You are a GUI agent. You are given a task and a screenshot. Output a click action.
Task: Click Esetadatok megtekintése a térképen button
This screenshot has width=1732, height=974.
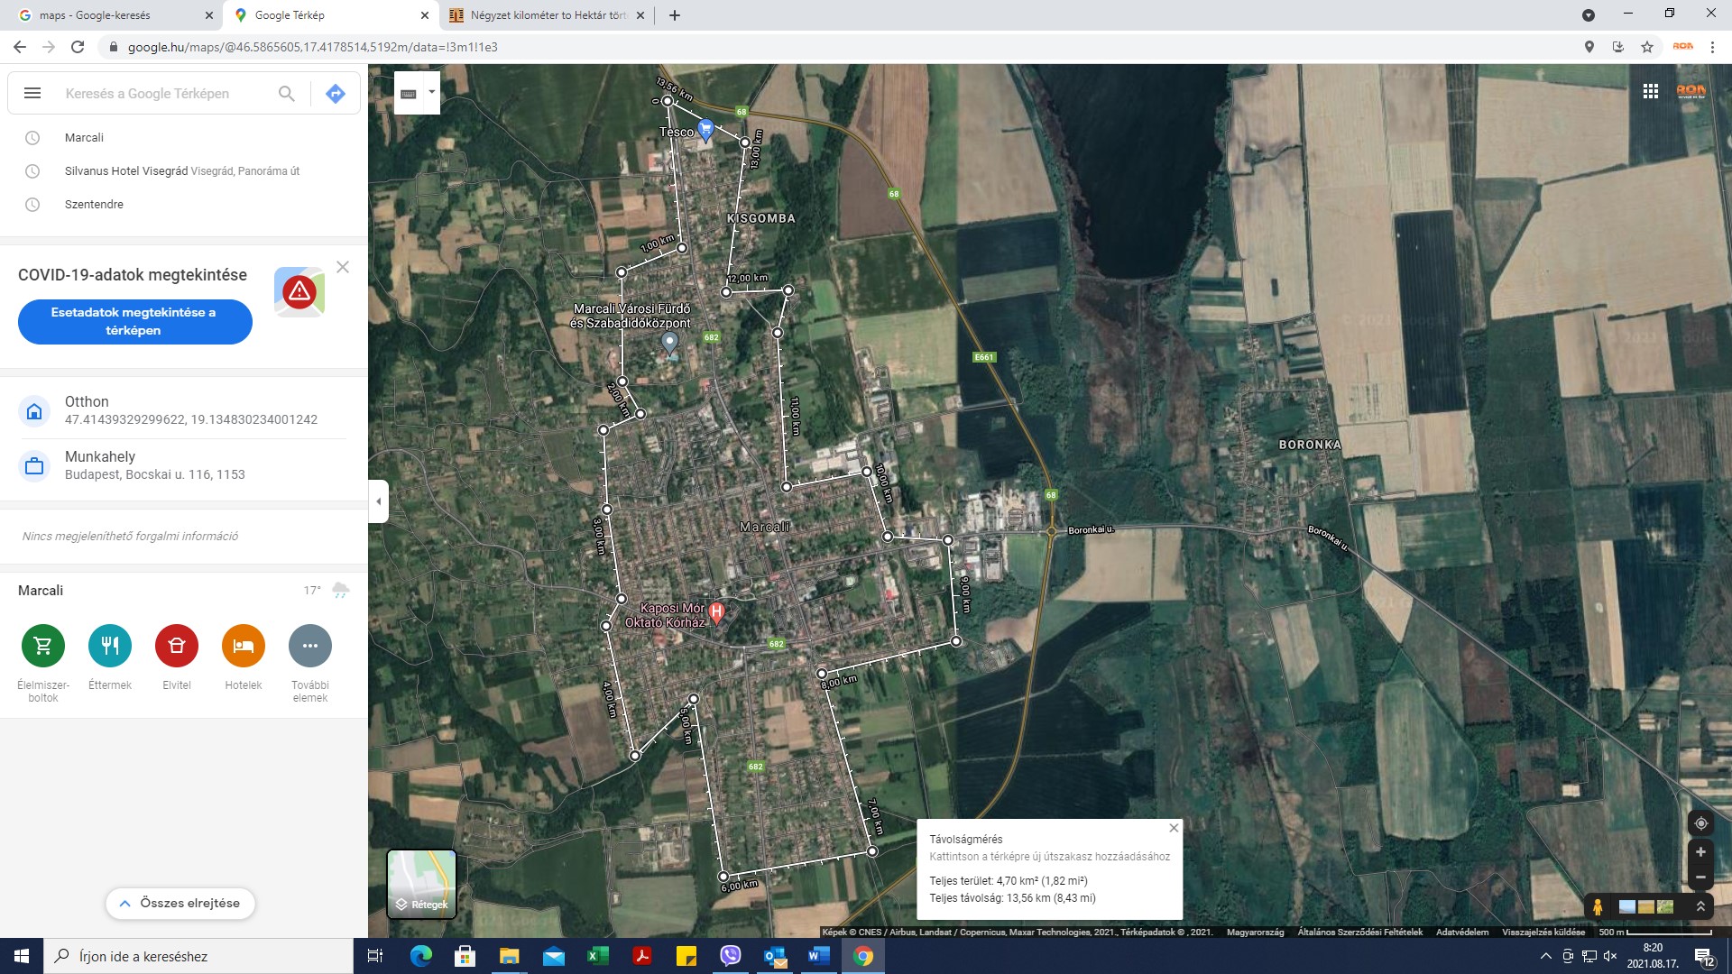134,321
